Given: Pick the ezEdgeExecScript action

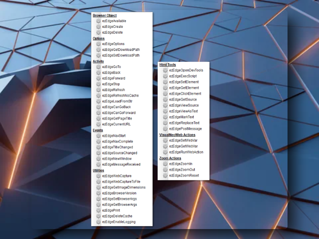Looking at the screenshot, I should (x=183, y=76).
